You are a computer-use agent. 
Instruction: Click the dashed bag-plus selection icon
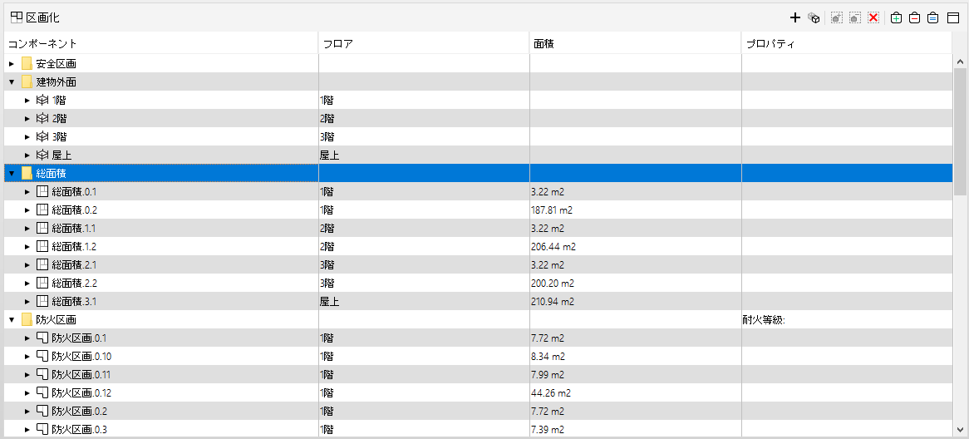click(836, 18)
